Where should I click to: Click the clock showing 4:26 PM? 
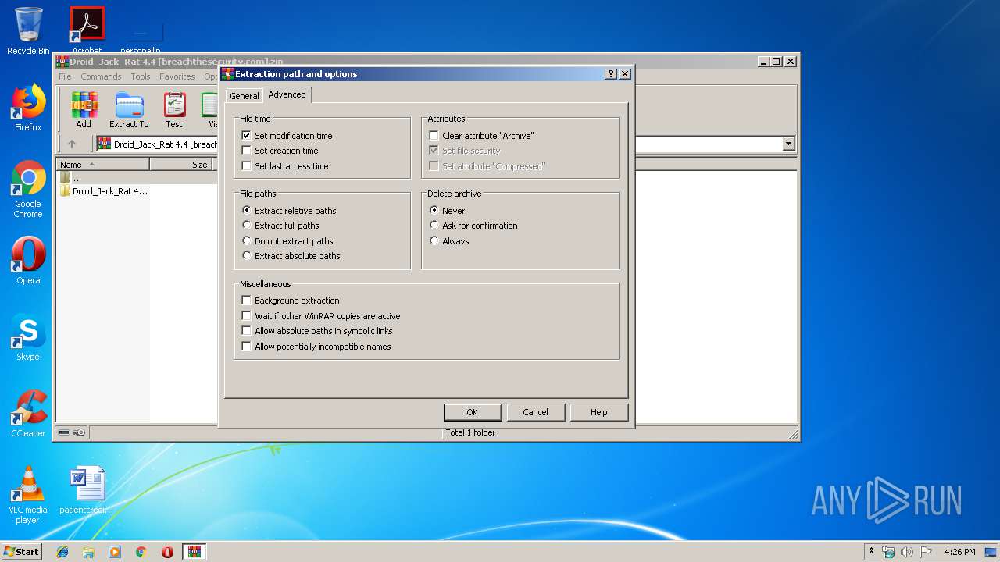(959, 552)
